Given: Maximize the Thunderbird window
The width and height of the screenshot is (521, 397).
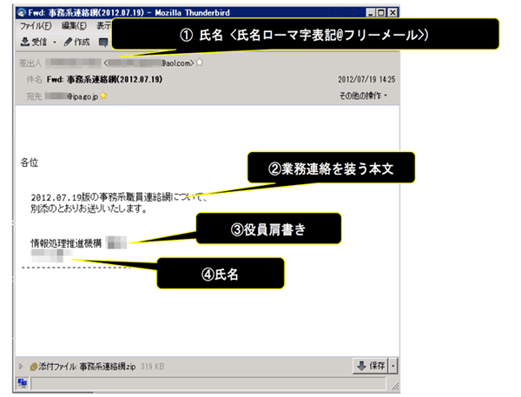Looking at the screenshot, I should (381, 13).
